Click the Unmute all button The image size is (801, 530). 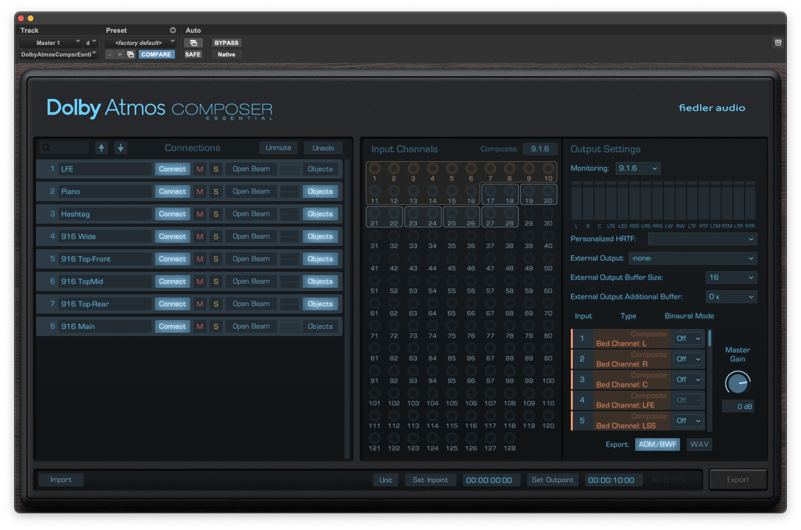coord(278,148)
